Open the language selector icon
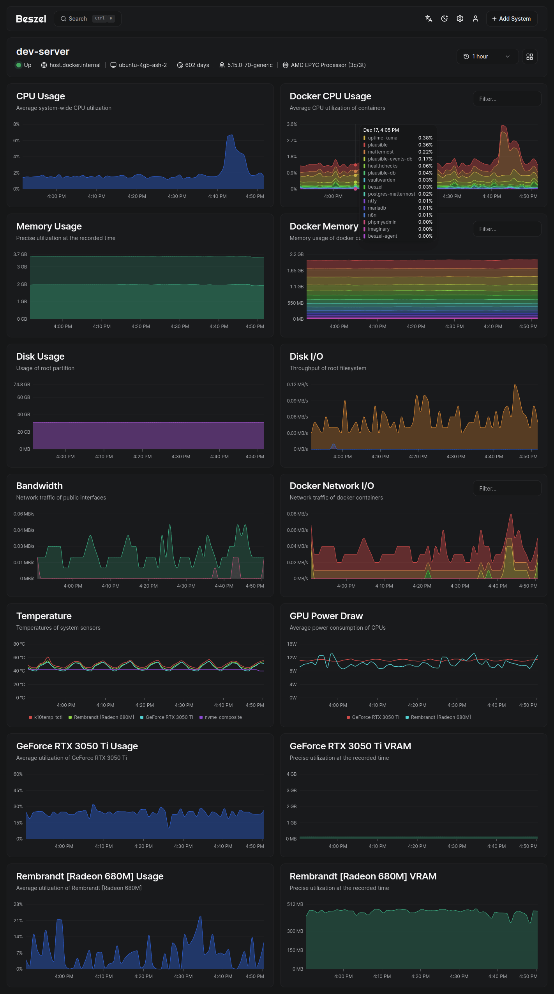The height and width of the screenshot is (994, 554). pyautogui.click(x=429, y=19)
